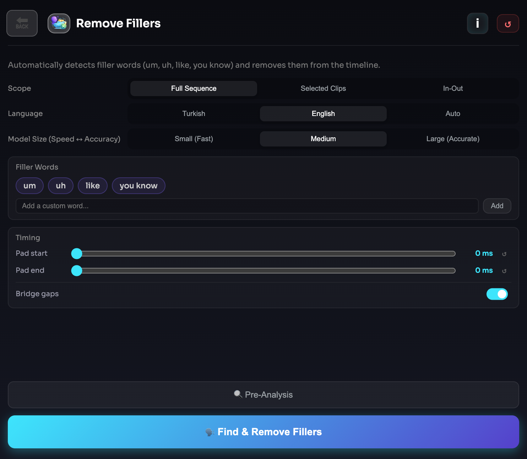The height and width of the screenshot is (459, 527).
Task: Run Pre-Analysis
Action: [x=263, y=395]
